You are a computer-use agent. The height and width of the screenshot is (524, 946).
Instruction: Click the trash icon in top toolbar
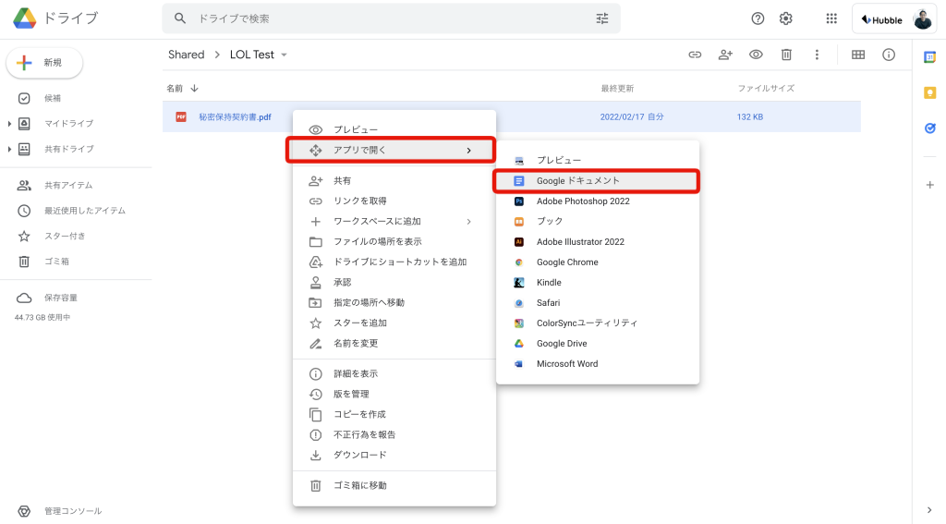click(x=786, y=55)
